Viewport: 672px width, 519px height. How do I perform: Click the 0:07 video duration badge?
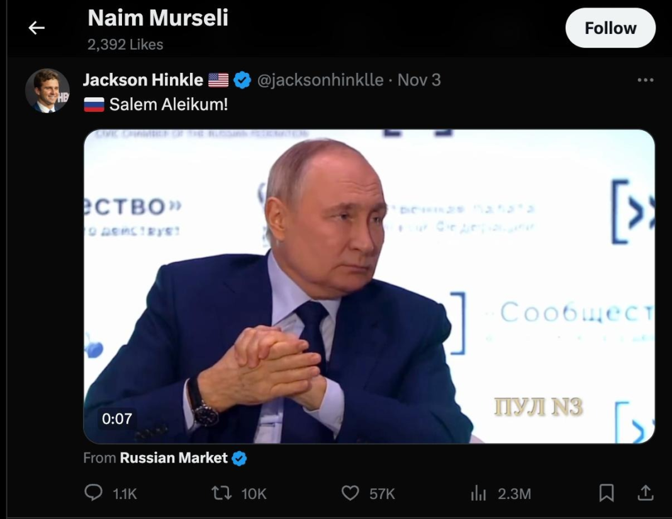(117, 418)
